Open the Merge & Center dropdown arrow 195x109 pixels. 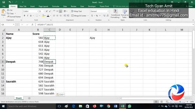[88, 16]
